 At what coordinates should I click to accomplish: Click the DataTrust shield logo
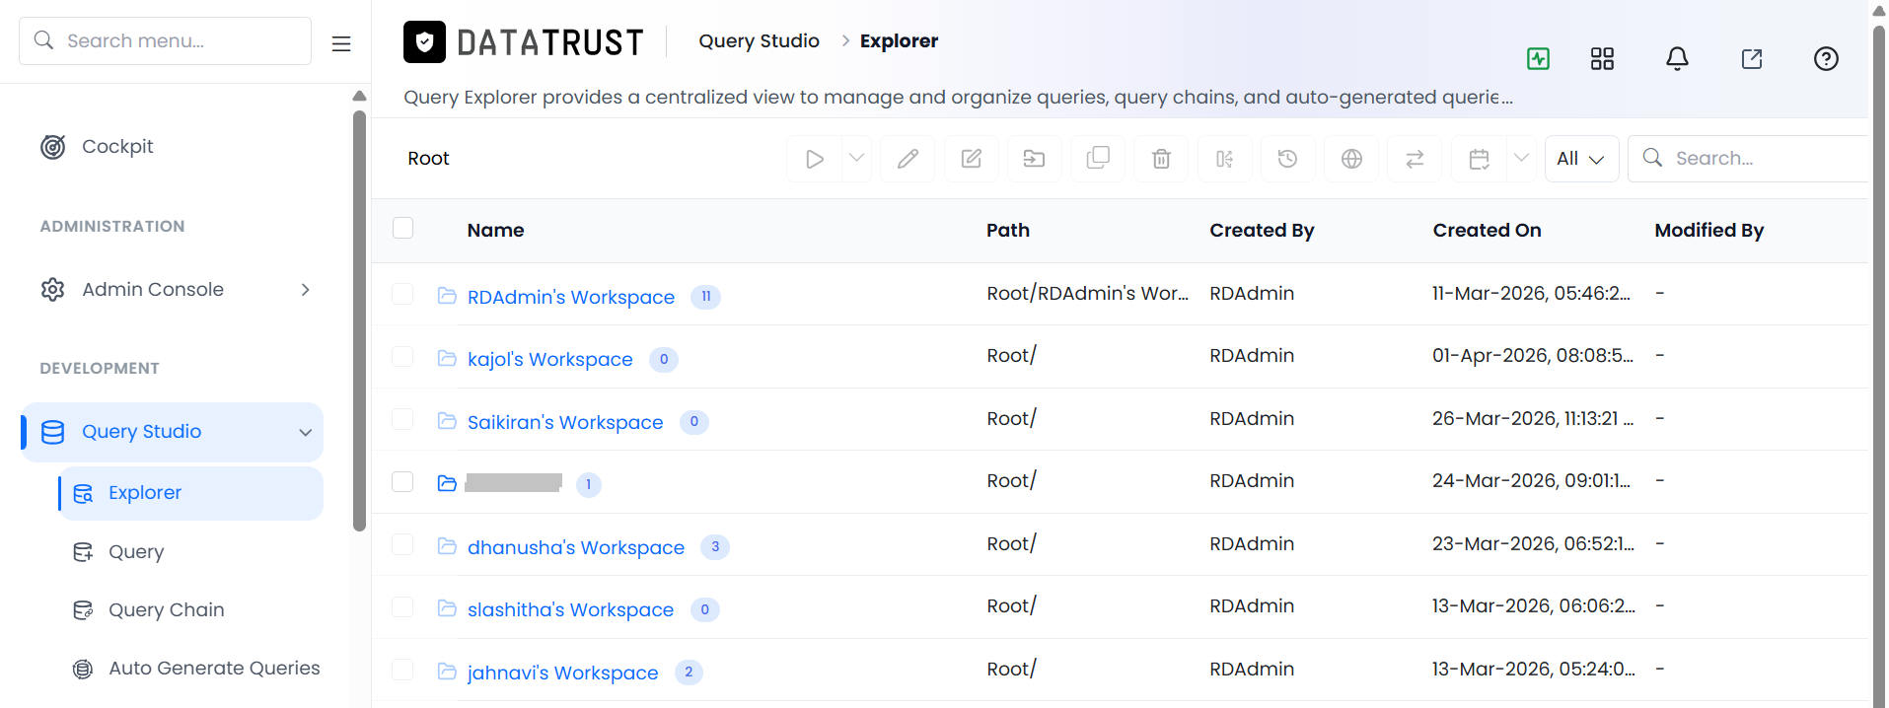coord(424,41)
